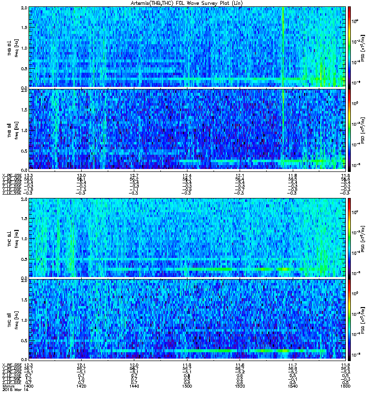Click the 'hhmm' time axis label

point(8,387)
